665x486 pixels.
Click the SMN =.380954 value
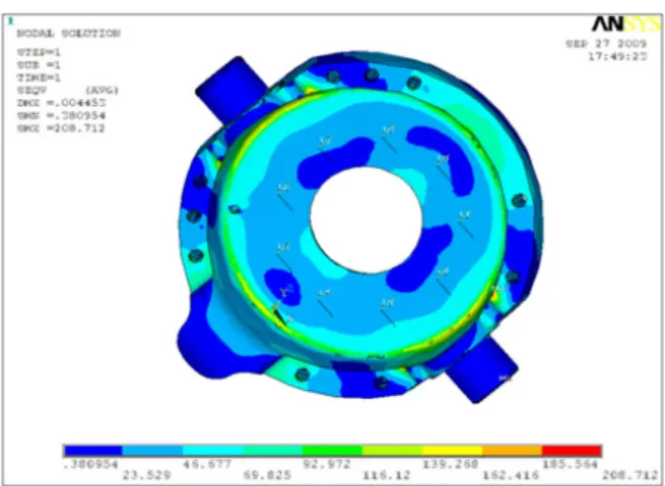point(61,116)
